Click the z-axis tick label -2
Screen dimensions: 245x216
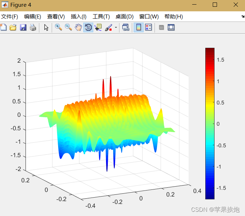pos(18,169)
